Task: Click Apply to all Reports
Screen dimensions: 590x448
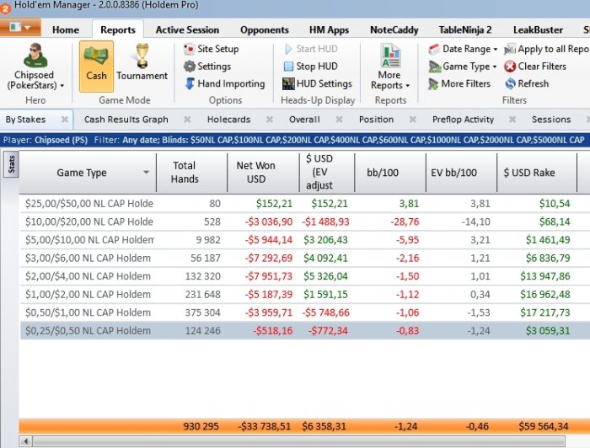Action: coord(547,49)
